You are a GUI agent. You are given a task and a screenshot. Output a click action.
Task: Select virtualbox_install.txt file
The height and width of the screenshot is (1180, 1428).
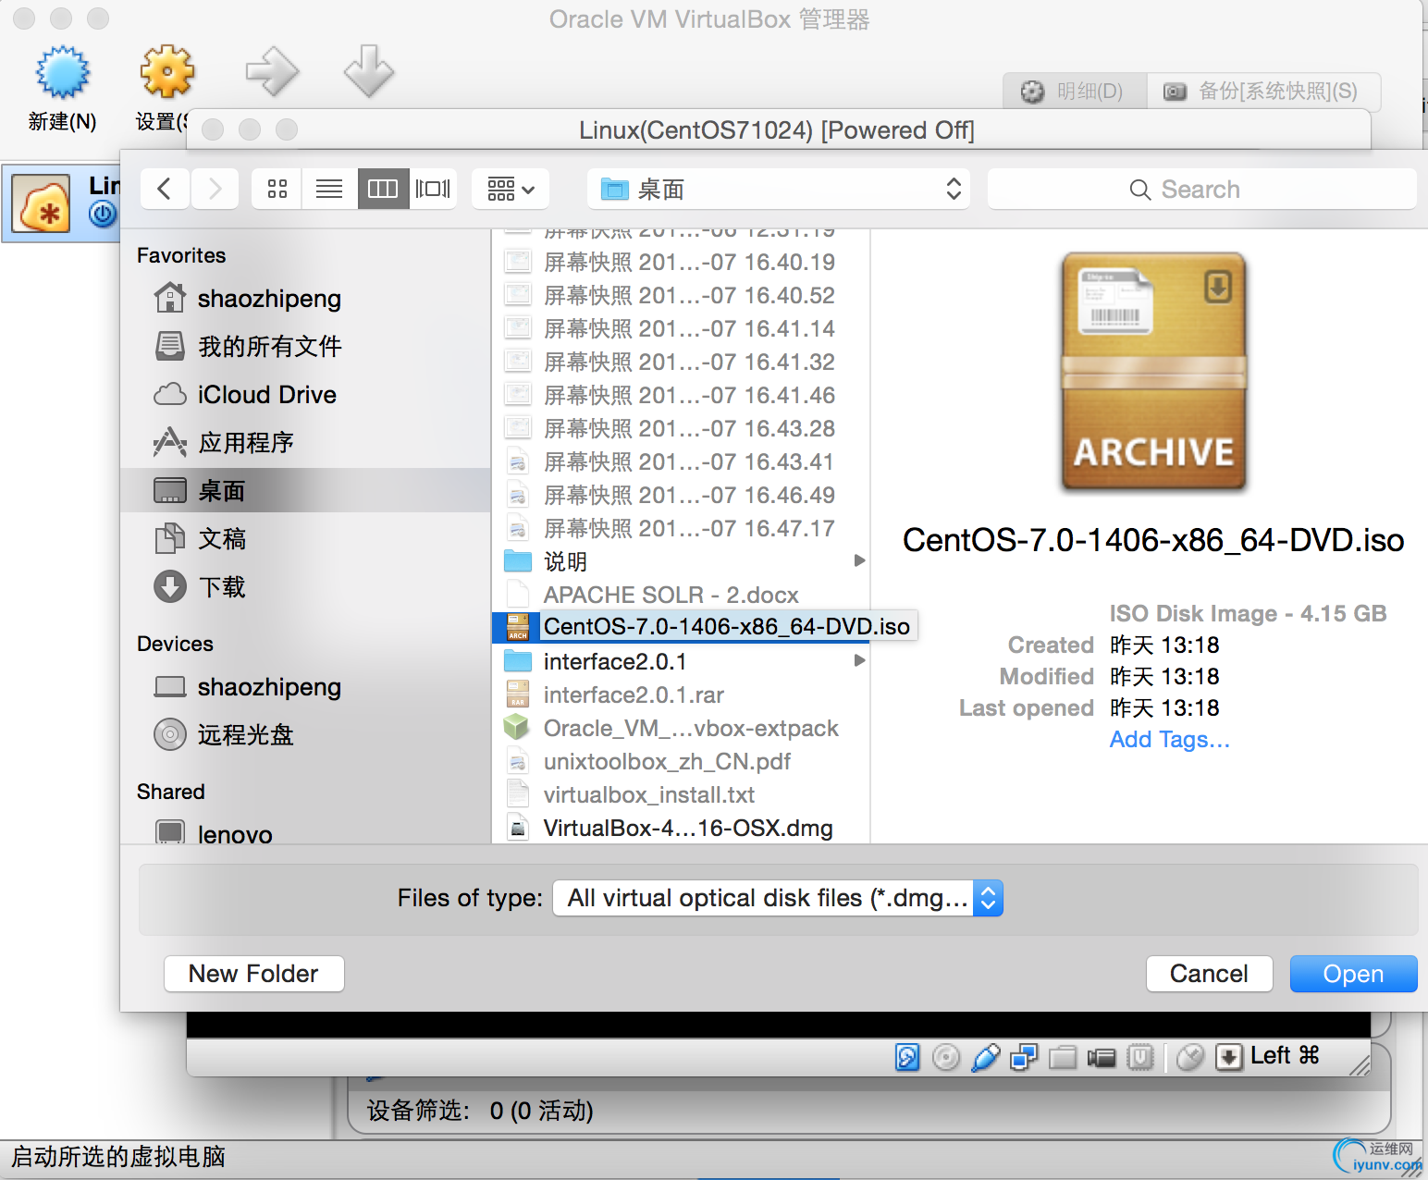pos(682,794)
